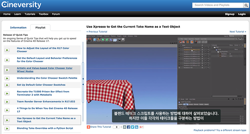The width and height of the screenshot is (250, 134).
Task: Open 'Artistic and Value-based Color Chooser Color Wheel Modes'
Action: tap(45, 69)
